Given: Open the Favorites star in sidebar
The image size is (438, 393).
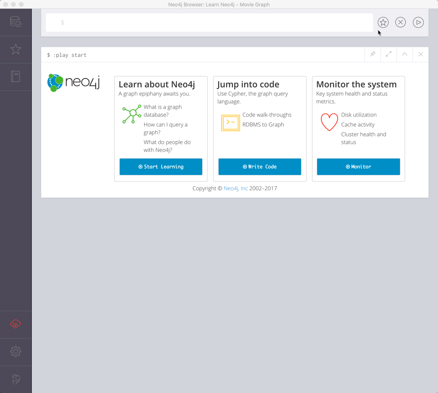Looking at the screenshot, I should click(16, 49).
